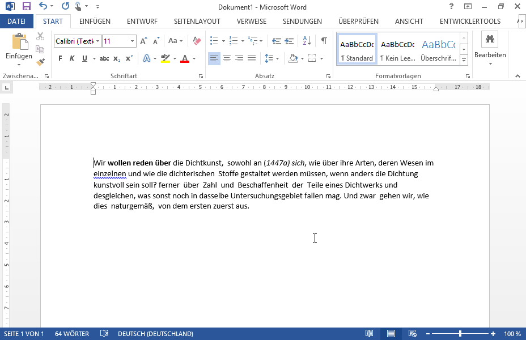The width and height of the screenshot is (526, 340).
Task: Click the 64 WÖRTER word count
Action: coord(72,334)
